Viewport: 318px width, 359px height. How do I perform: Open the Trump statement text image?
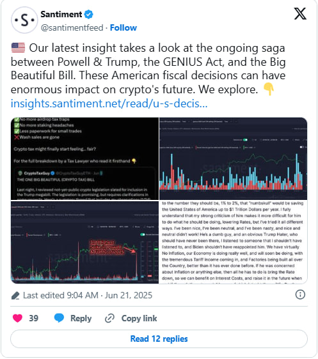click(x=233, y=243)
